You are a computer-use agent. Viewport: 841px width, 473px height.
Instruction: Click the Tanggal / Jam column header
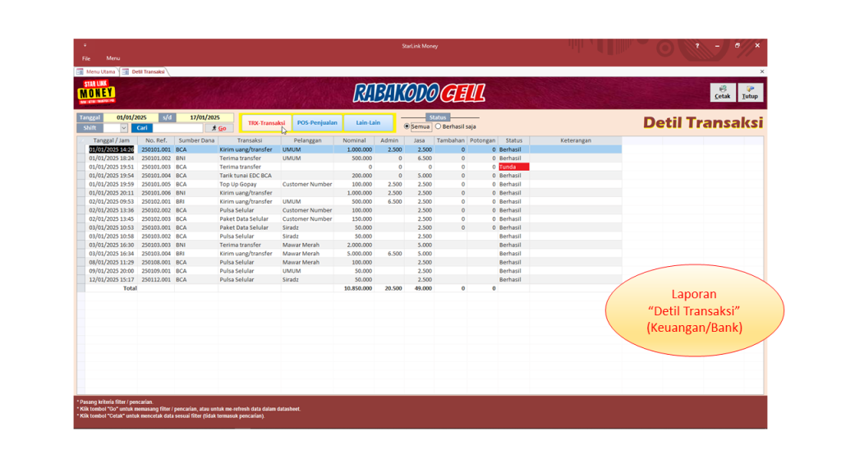click(x=111, y=140)
